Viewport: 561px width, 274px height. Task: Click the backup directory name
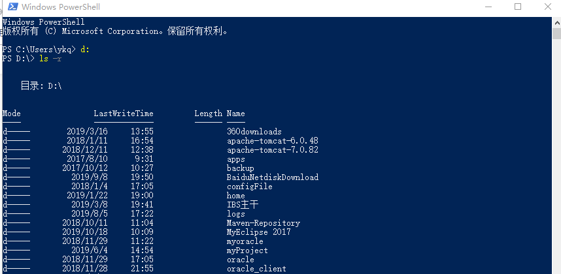click(241, 168)
